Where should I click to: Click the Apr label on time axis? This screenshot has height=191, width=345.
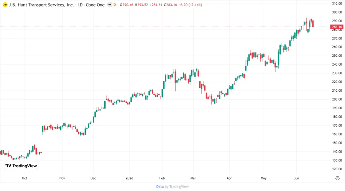[229, 178]
